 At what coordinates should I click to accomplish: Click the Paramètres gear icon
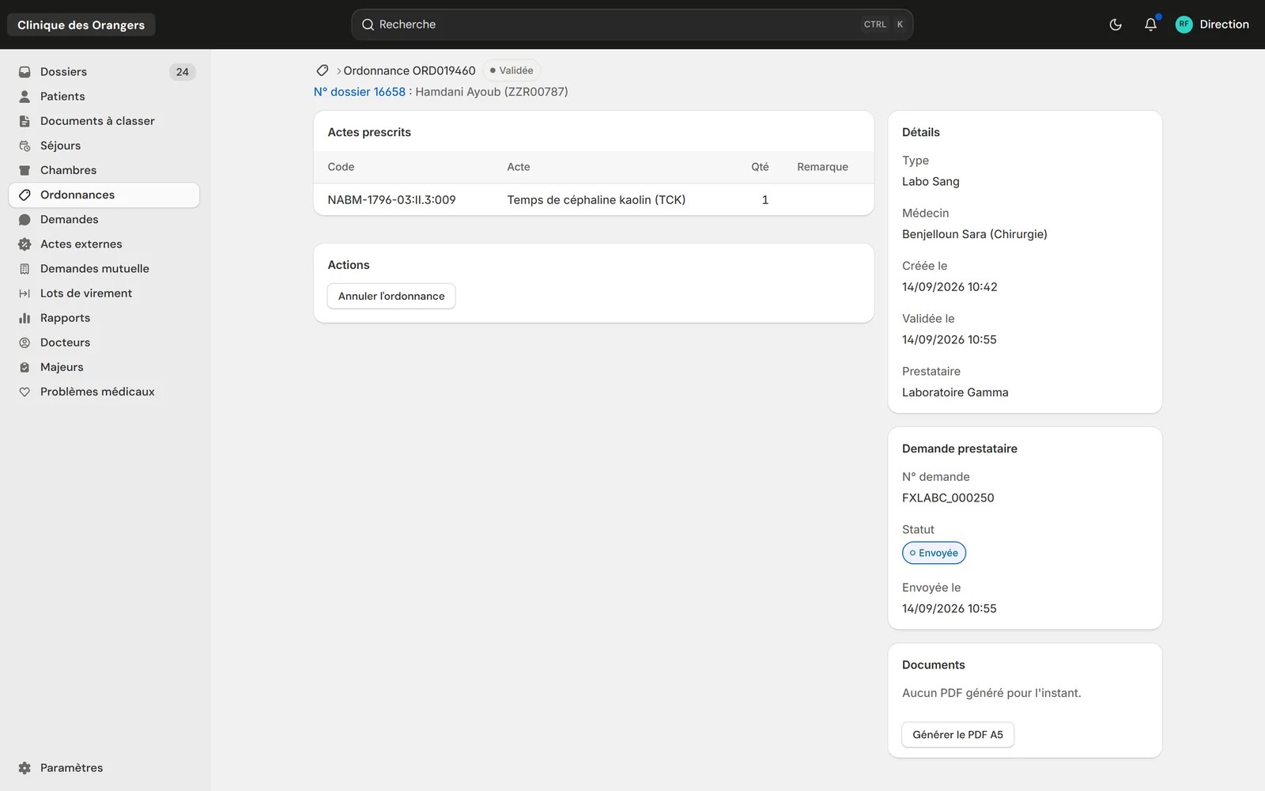click(x=25, y=768)
